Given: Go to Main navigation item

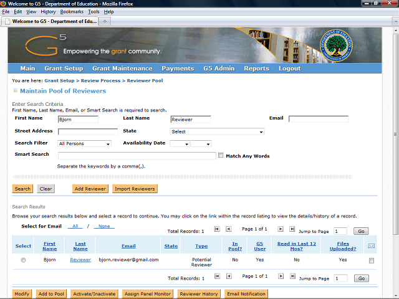Looking at the screenshot, I should tap(27, 69).
